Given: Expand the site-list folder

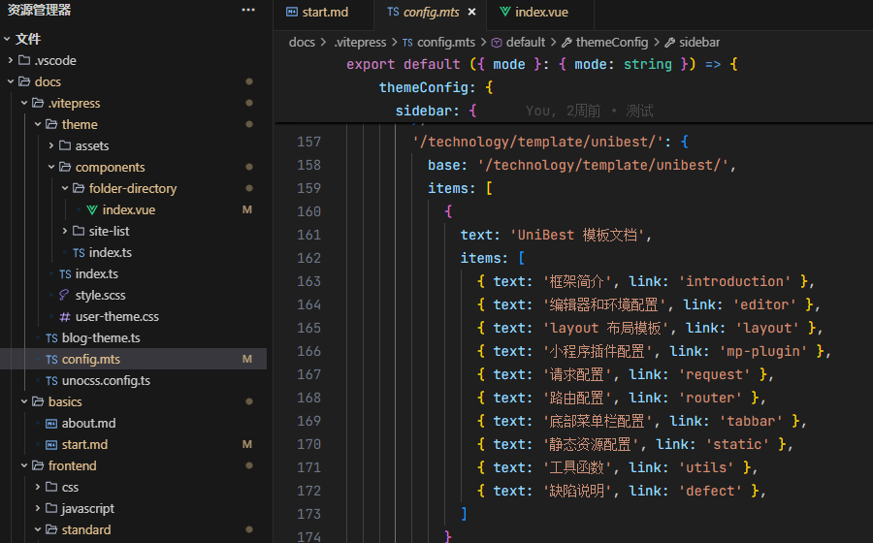Looking at the screenshot, I should coord(65,231).
